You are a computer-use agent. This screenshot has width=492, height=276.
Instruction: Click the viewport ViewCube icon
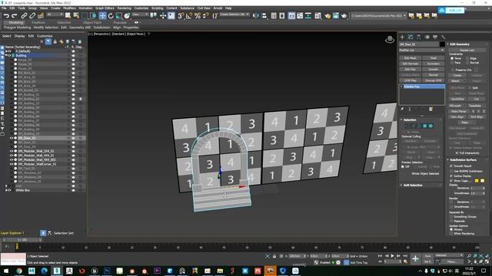[390, 40]
